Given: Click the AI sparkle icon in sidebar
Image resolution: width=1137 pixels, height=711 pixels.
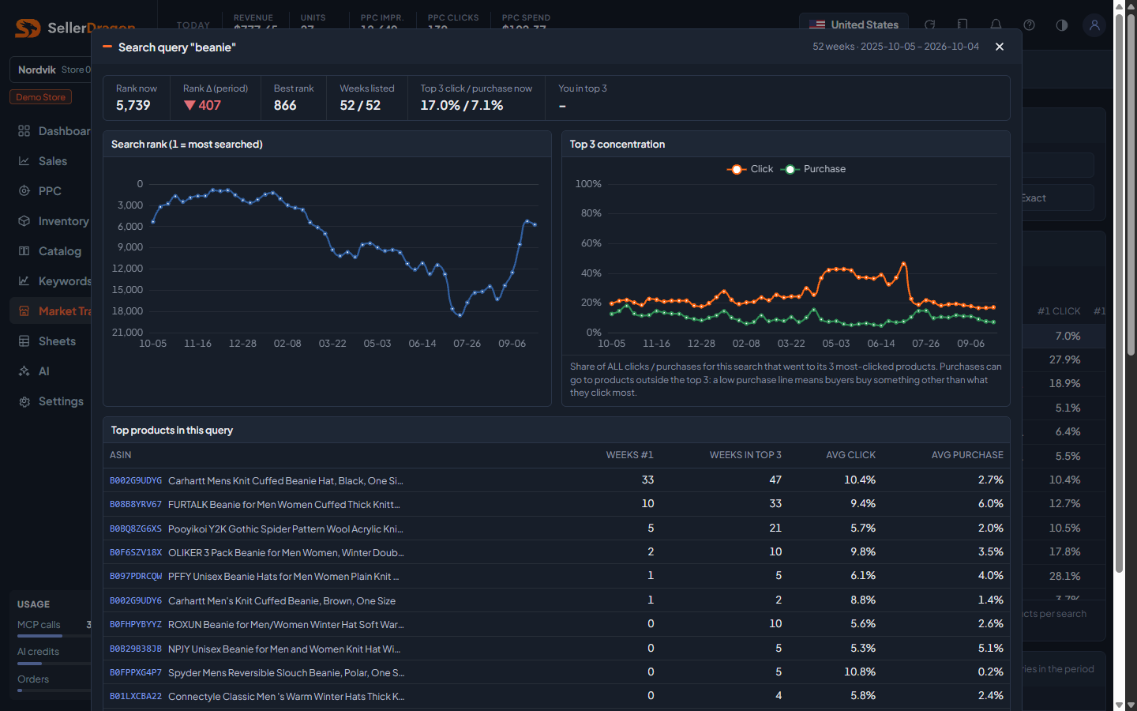Looking at the screenshot, I should click(24, 371).
